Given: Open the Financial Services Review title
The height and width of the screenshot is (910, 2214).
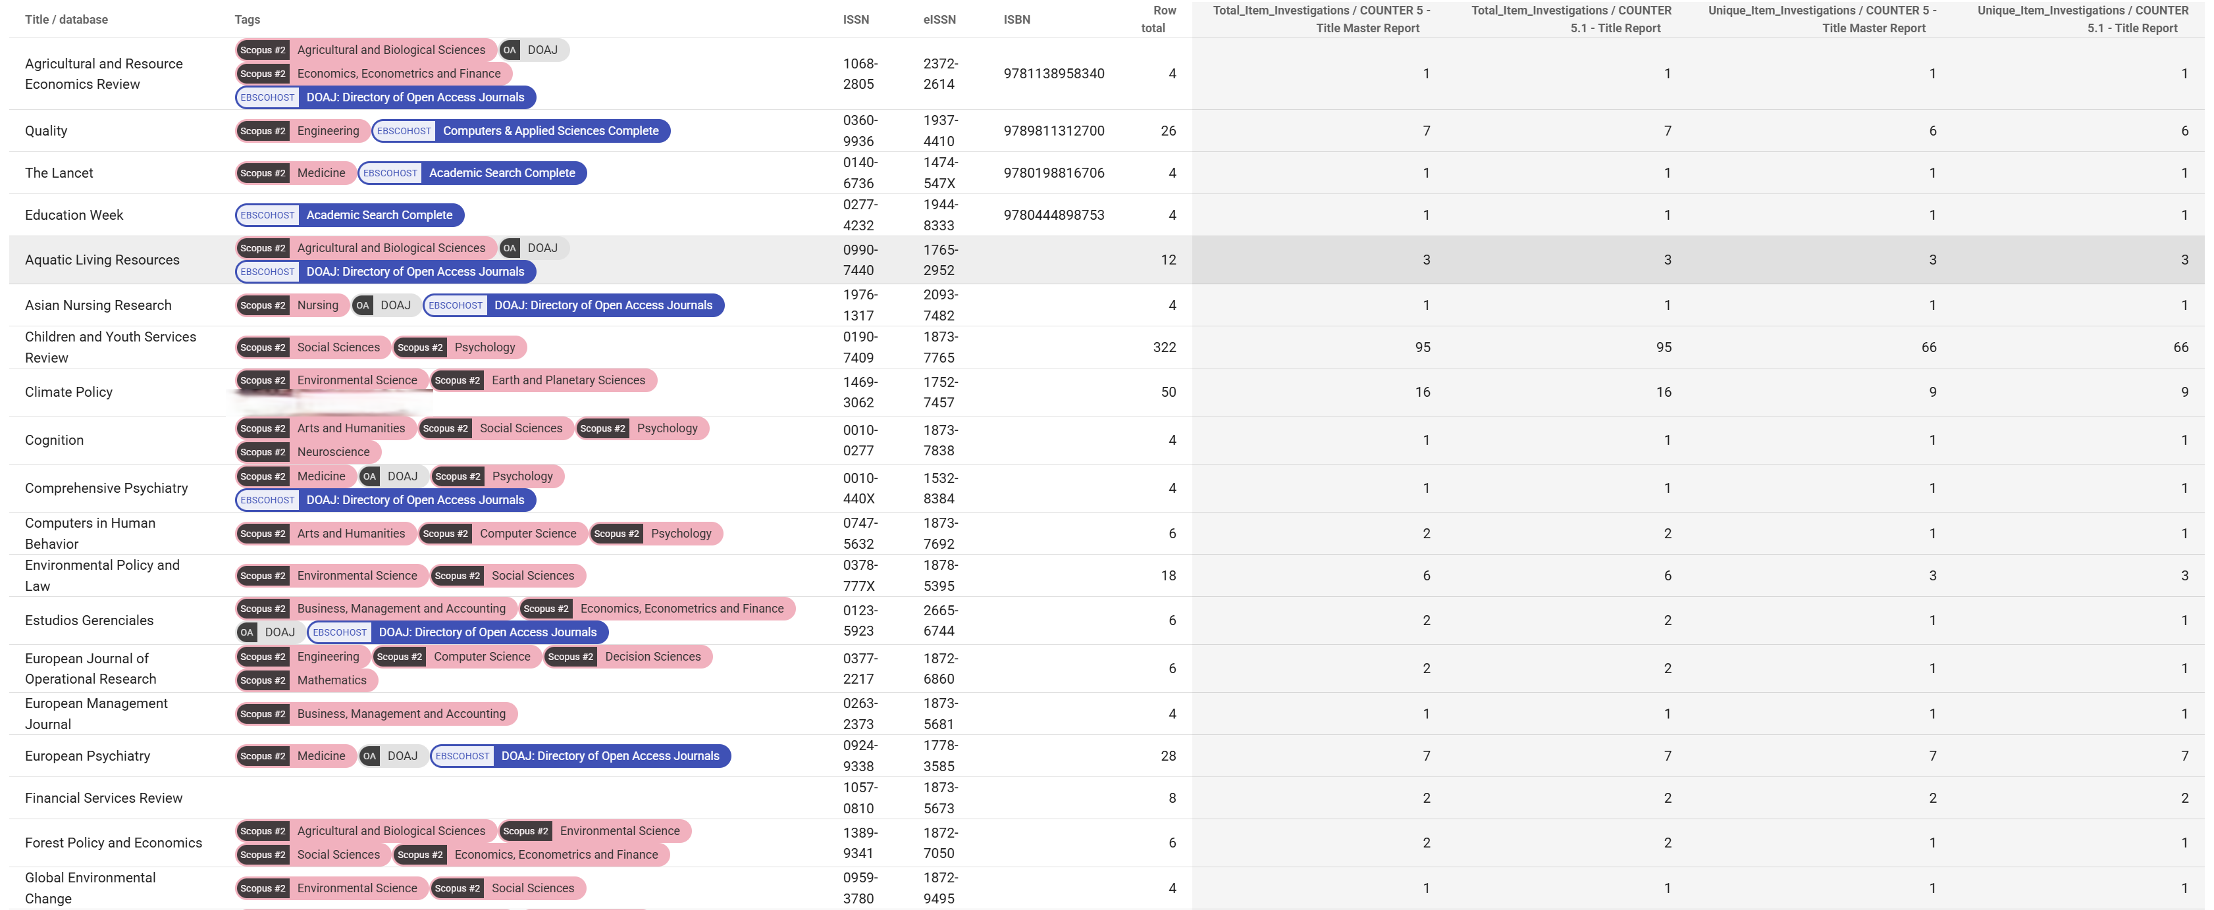Looking at the screenshot, I should (103, 798).
